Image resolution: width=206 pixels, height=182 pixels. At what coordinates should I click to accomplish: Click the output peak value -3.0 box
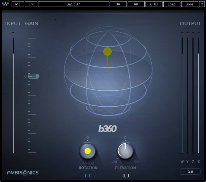pyautogui.click(x=190, y=172)
